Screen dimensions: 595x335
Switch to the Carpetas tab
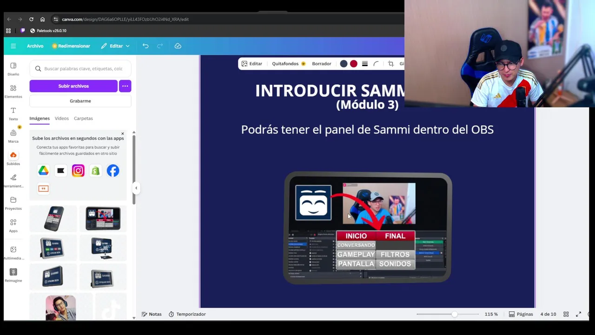click(x=83, y=118)
